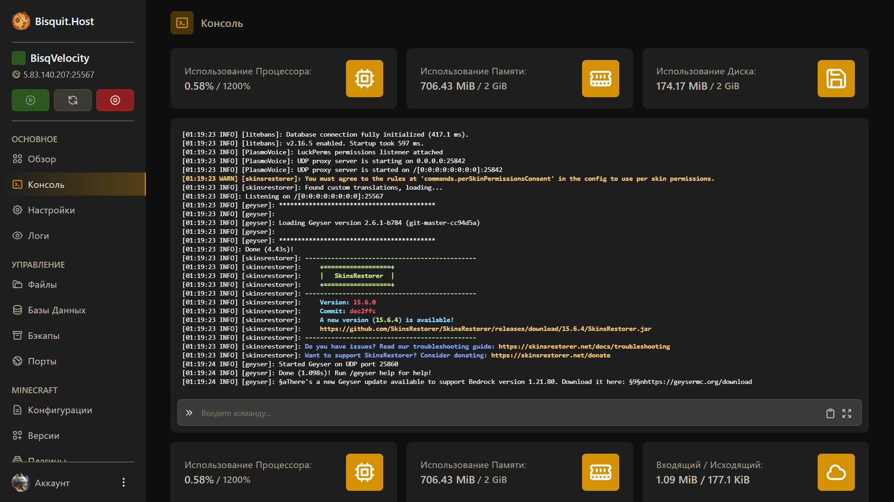
Task: Click the network traffic cloud icon
Action: [x=836, y=472]
